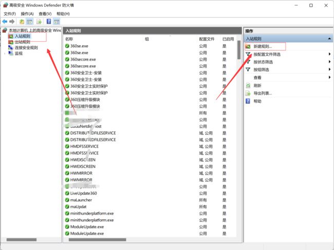The height and width of the screenshot is (250, 334).
Task: Select the first 360安全卫士-安装 rule
Action: [86, 73]
